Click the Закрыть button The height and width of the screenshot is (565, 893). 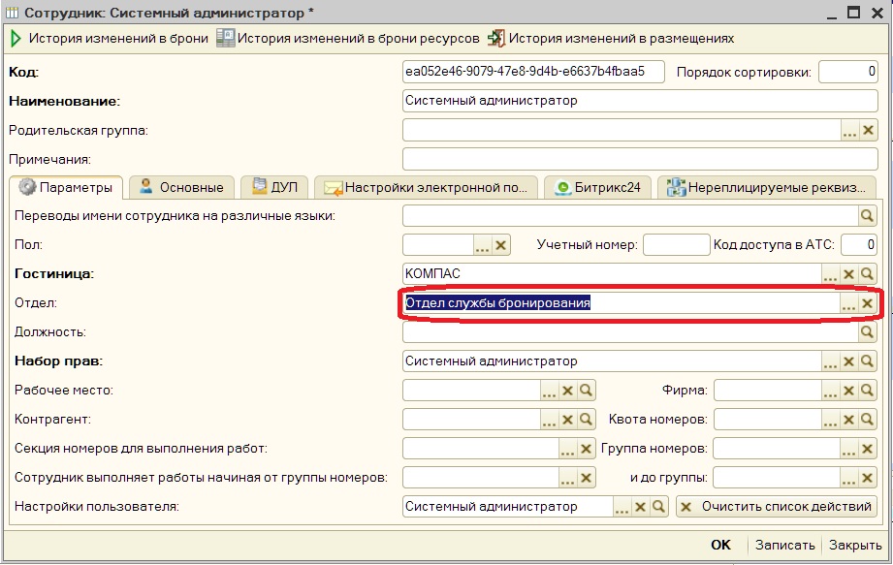pyautogui.click(x=855, y=545)
